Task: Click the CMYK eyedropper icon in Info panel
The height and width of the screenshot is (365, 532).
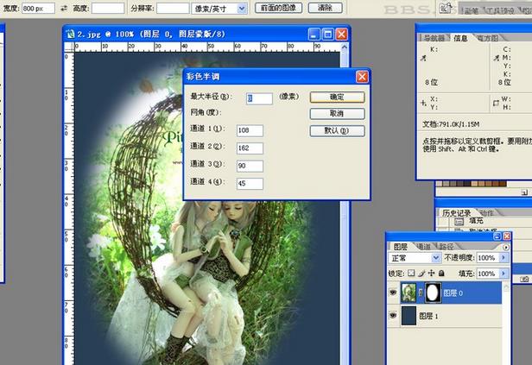Action: click(497, 58)
